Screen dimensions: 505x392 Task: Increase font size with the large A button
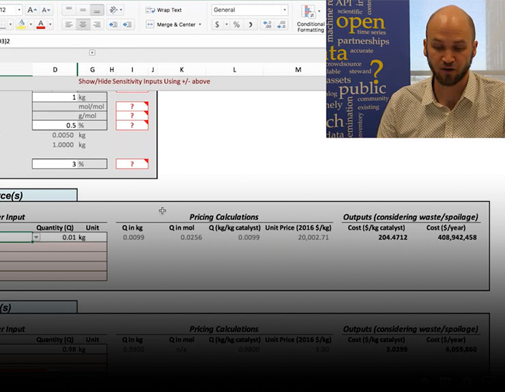click(x=31, y=10)
